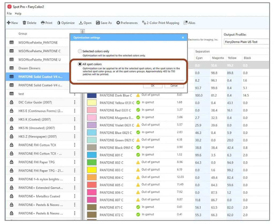Select MSOfficePalette_PANTONE group
The image size is (274, 224).
tap(38, 43)
